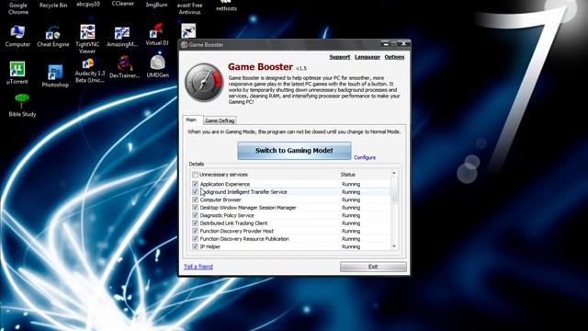Uncheck the Diagnostic Policy Service
This screenshot has width=588, height=331.
(195, 215)
